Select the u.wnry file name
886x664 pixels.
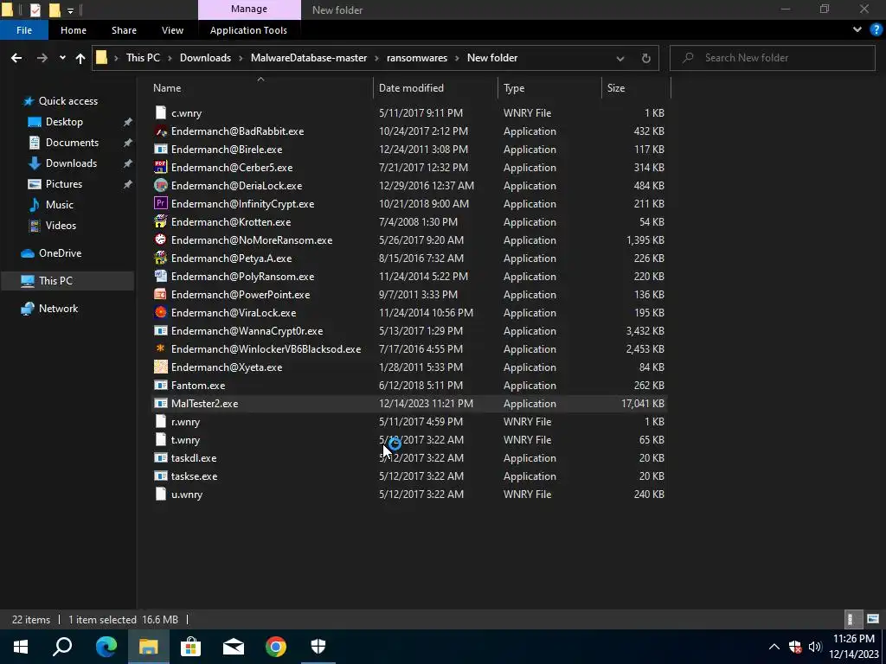click(x=187, y=494)
